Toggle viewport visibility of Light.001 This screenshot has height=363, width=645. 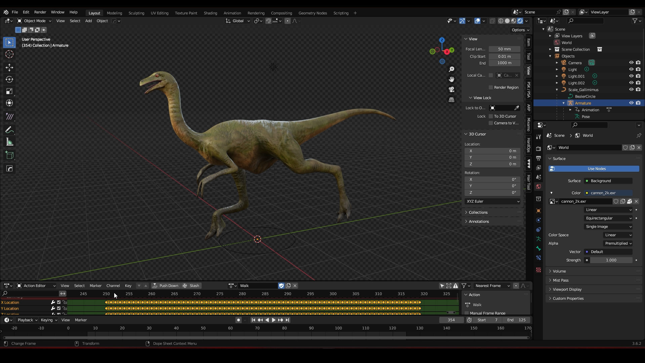click(x=631, y=76)
